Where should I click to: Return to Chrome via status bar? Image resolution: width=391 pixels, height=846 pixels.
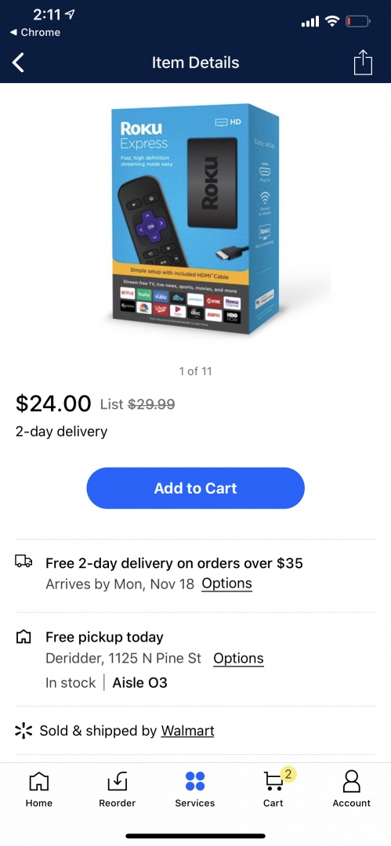[x=35, y=32]
